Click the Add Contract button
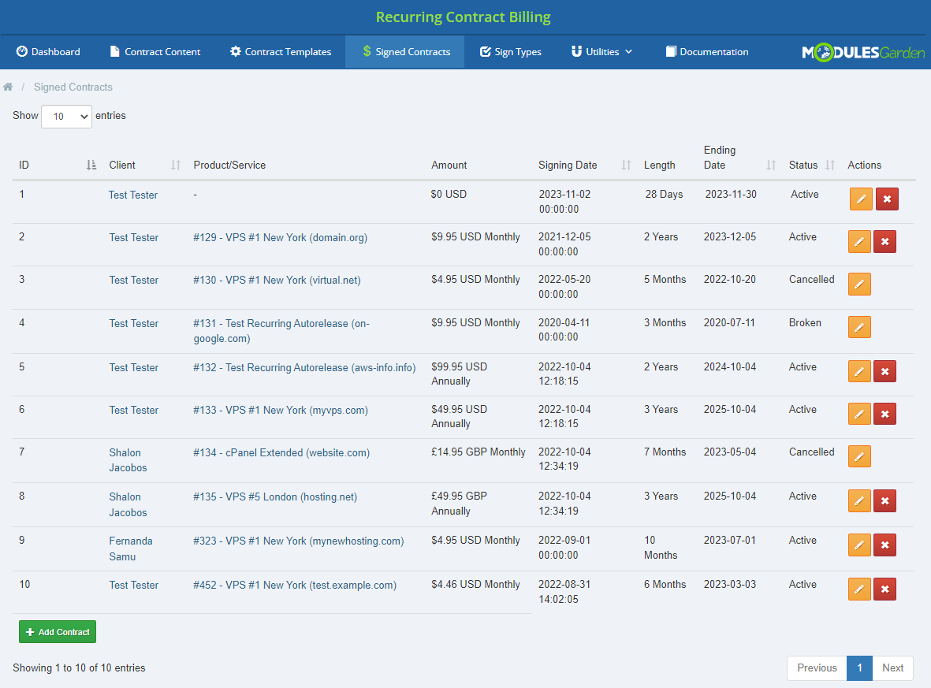The height and width of the screenshot is (688, 931). pos(58,631)
